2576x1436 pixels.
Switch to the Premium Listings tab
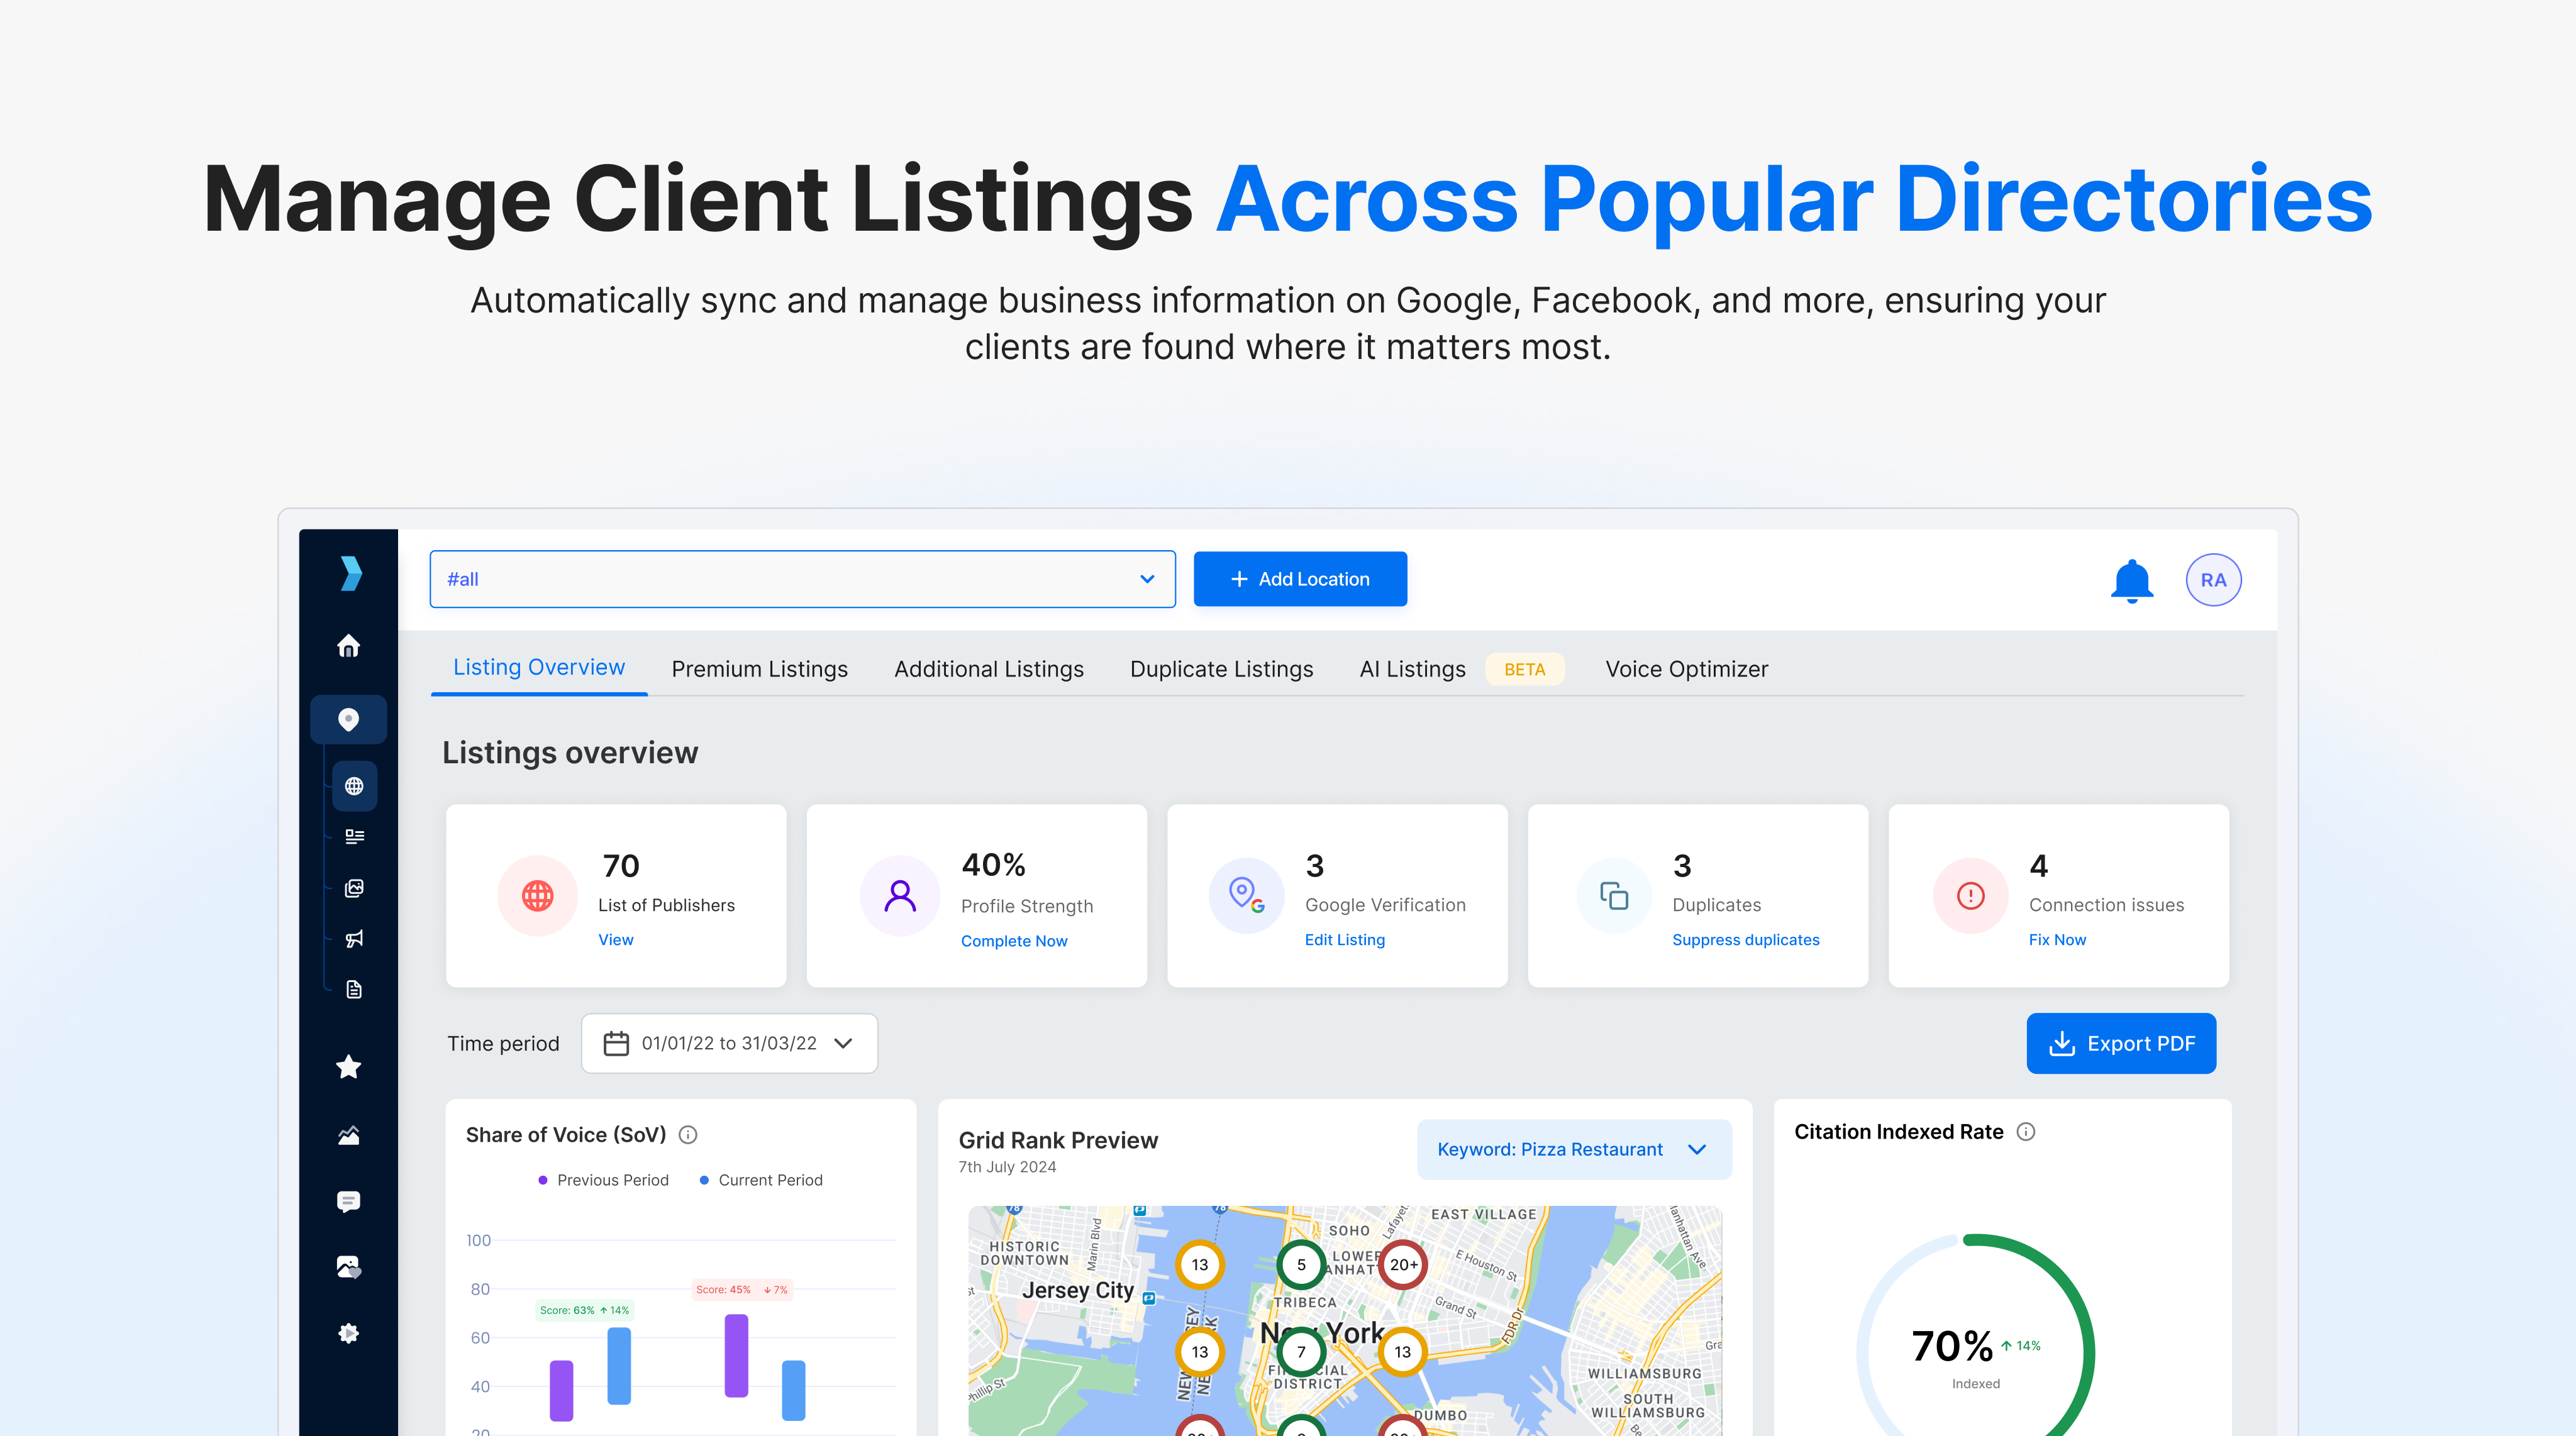click(x=759, y=669)
